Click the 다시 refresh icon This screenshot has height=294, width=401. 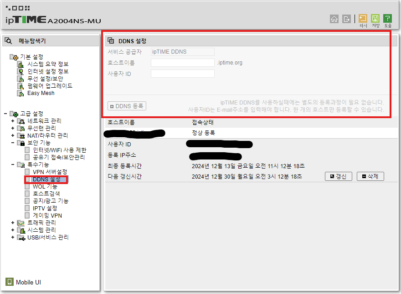coord(363,18)
